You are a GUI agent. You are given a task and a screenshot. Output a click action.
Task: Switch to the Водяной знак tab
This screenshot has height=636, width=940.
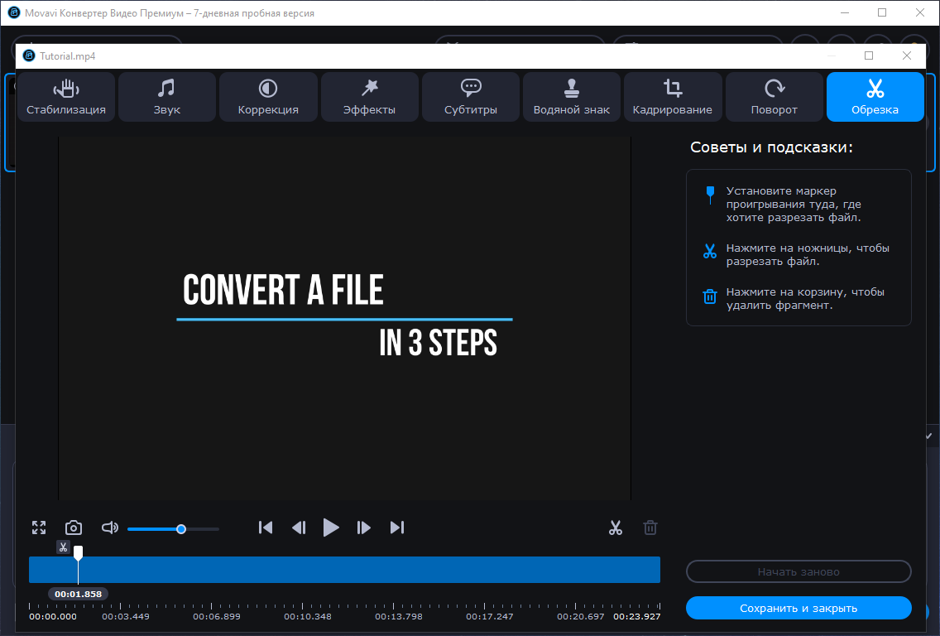[x=572, y=97]
